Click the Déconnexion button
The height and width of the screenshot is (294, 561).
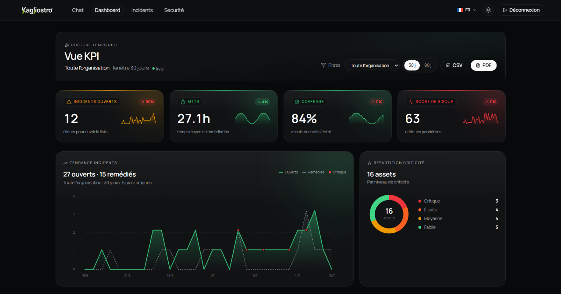pos(521,10)
